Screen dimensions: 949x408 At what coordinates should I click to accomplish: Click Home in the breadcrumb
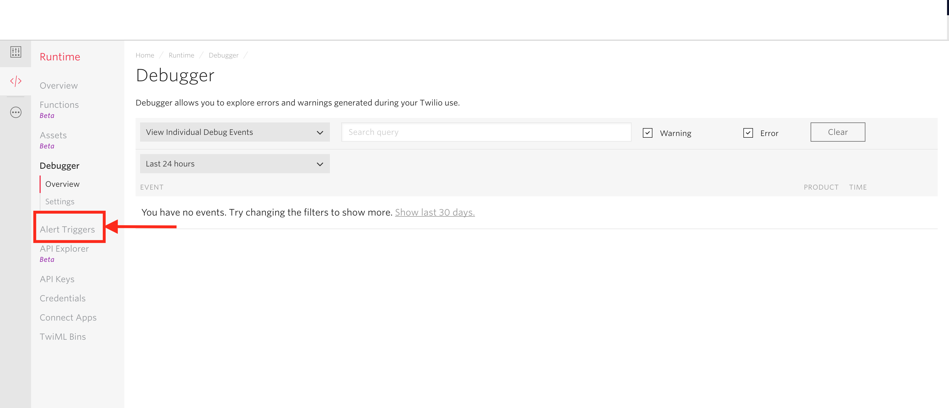pyautogui.click(x=145, y=55)
